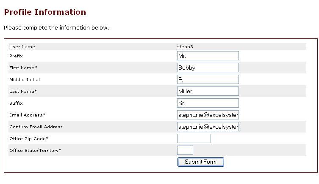Click the Email Address* label text
This screenshot has height=184, width=319.
[x=27, y=115]
